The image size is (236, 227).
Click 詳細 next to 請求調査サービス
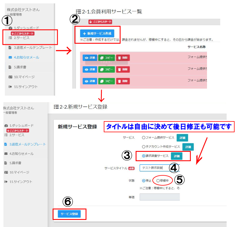coord(177,156)
